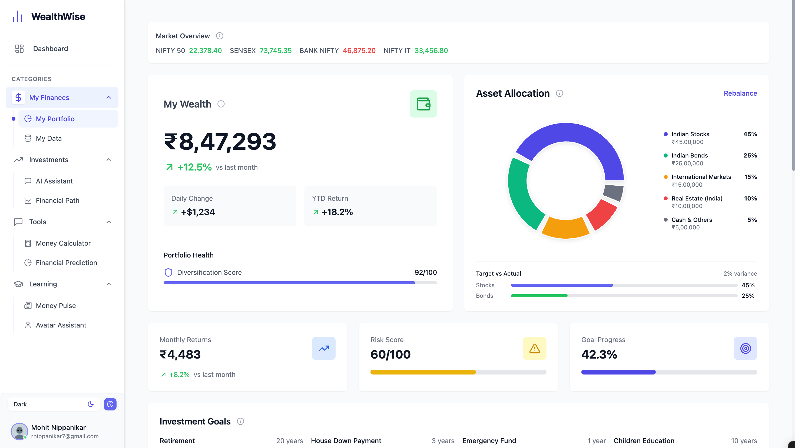Click the info icon next to Investment Goals
The height and width of the screenshot is (448, 795).
click(240, 421)
